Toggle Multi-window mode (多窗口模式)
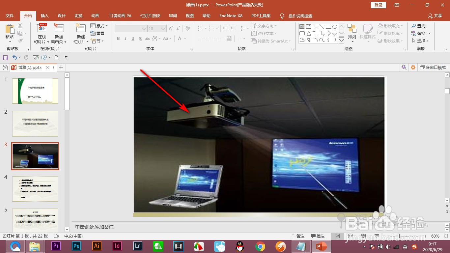450x253 pixels. pos(433,67)
